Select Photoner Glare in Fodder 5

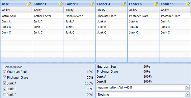175,16
